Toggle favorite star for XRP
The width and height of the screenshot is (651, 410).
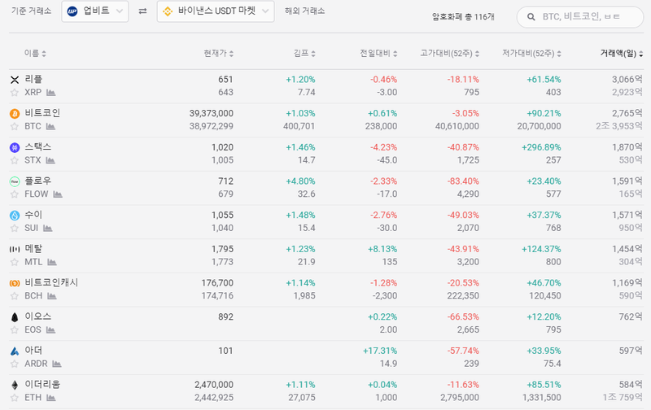(15, 93)
